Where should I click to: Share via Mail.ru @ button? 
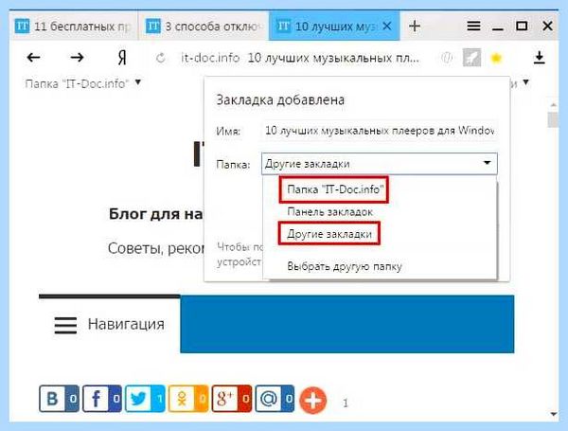pos(275,399)
